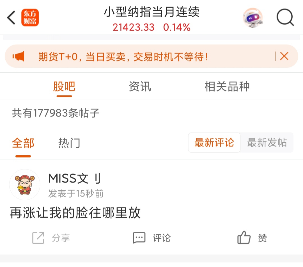Switch to the 资讯 tab

pos(140,86)
